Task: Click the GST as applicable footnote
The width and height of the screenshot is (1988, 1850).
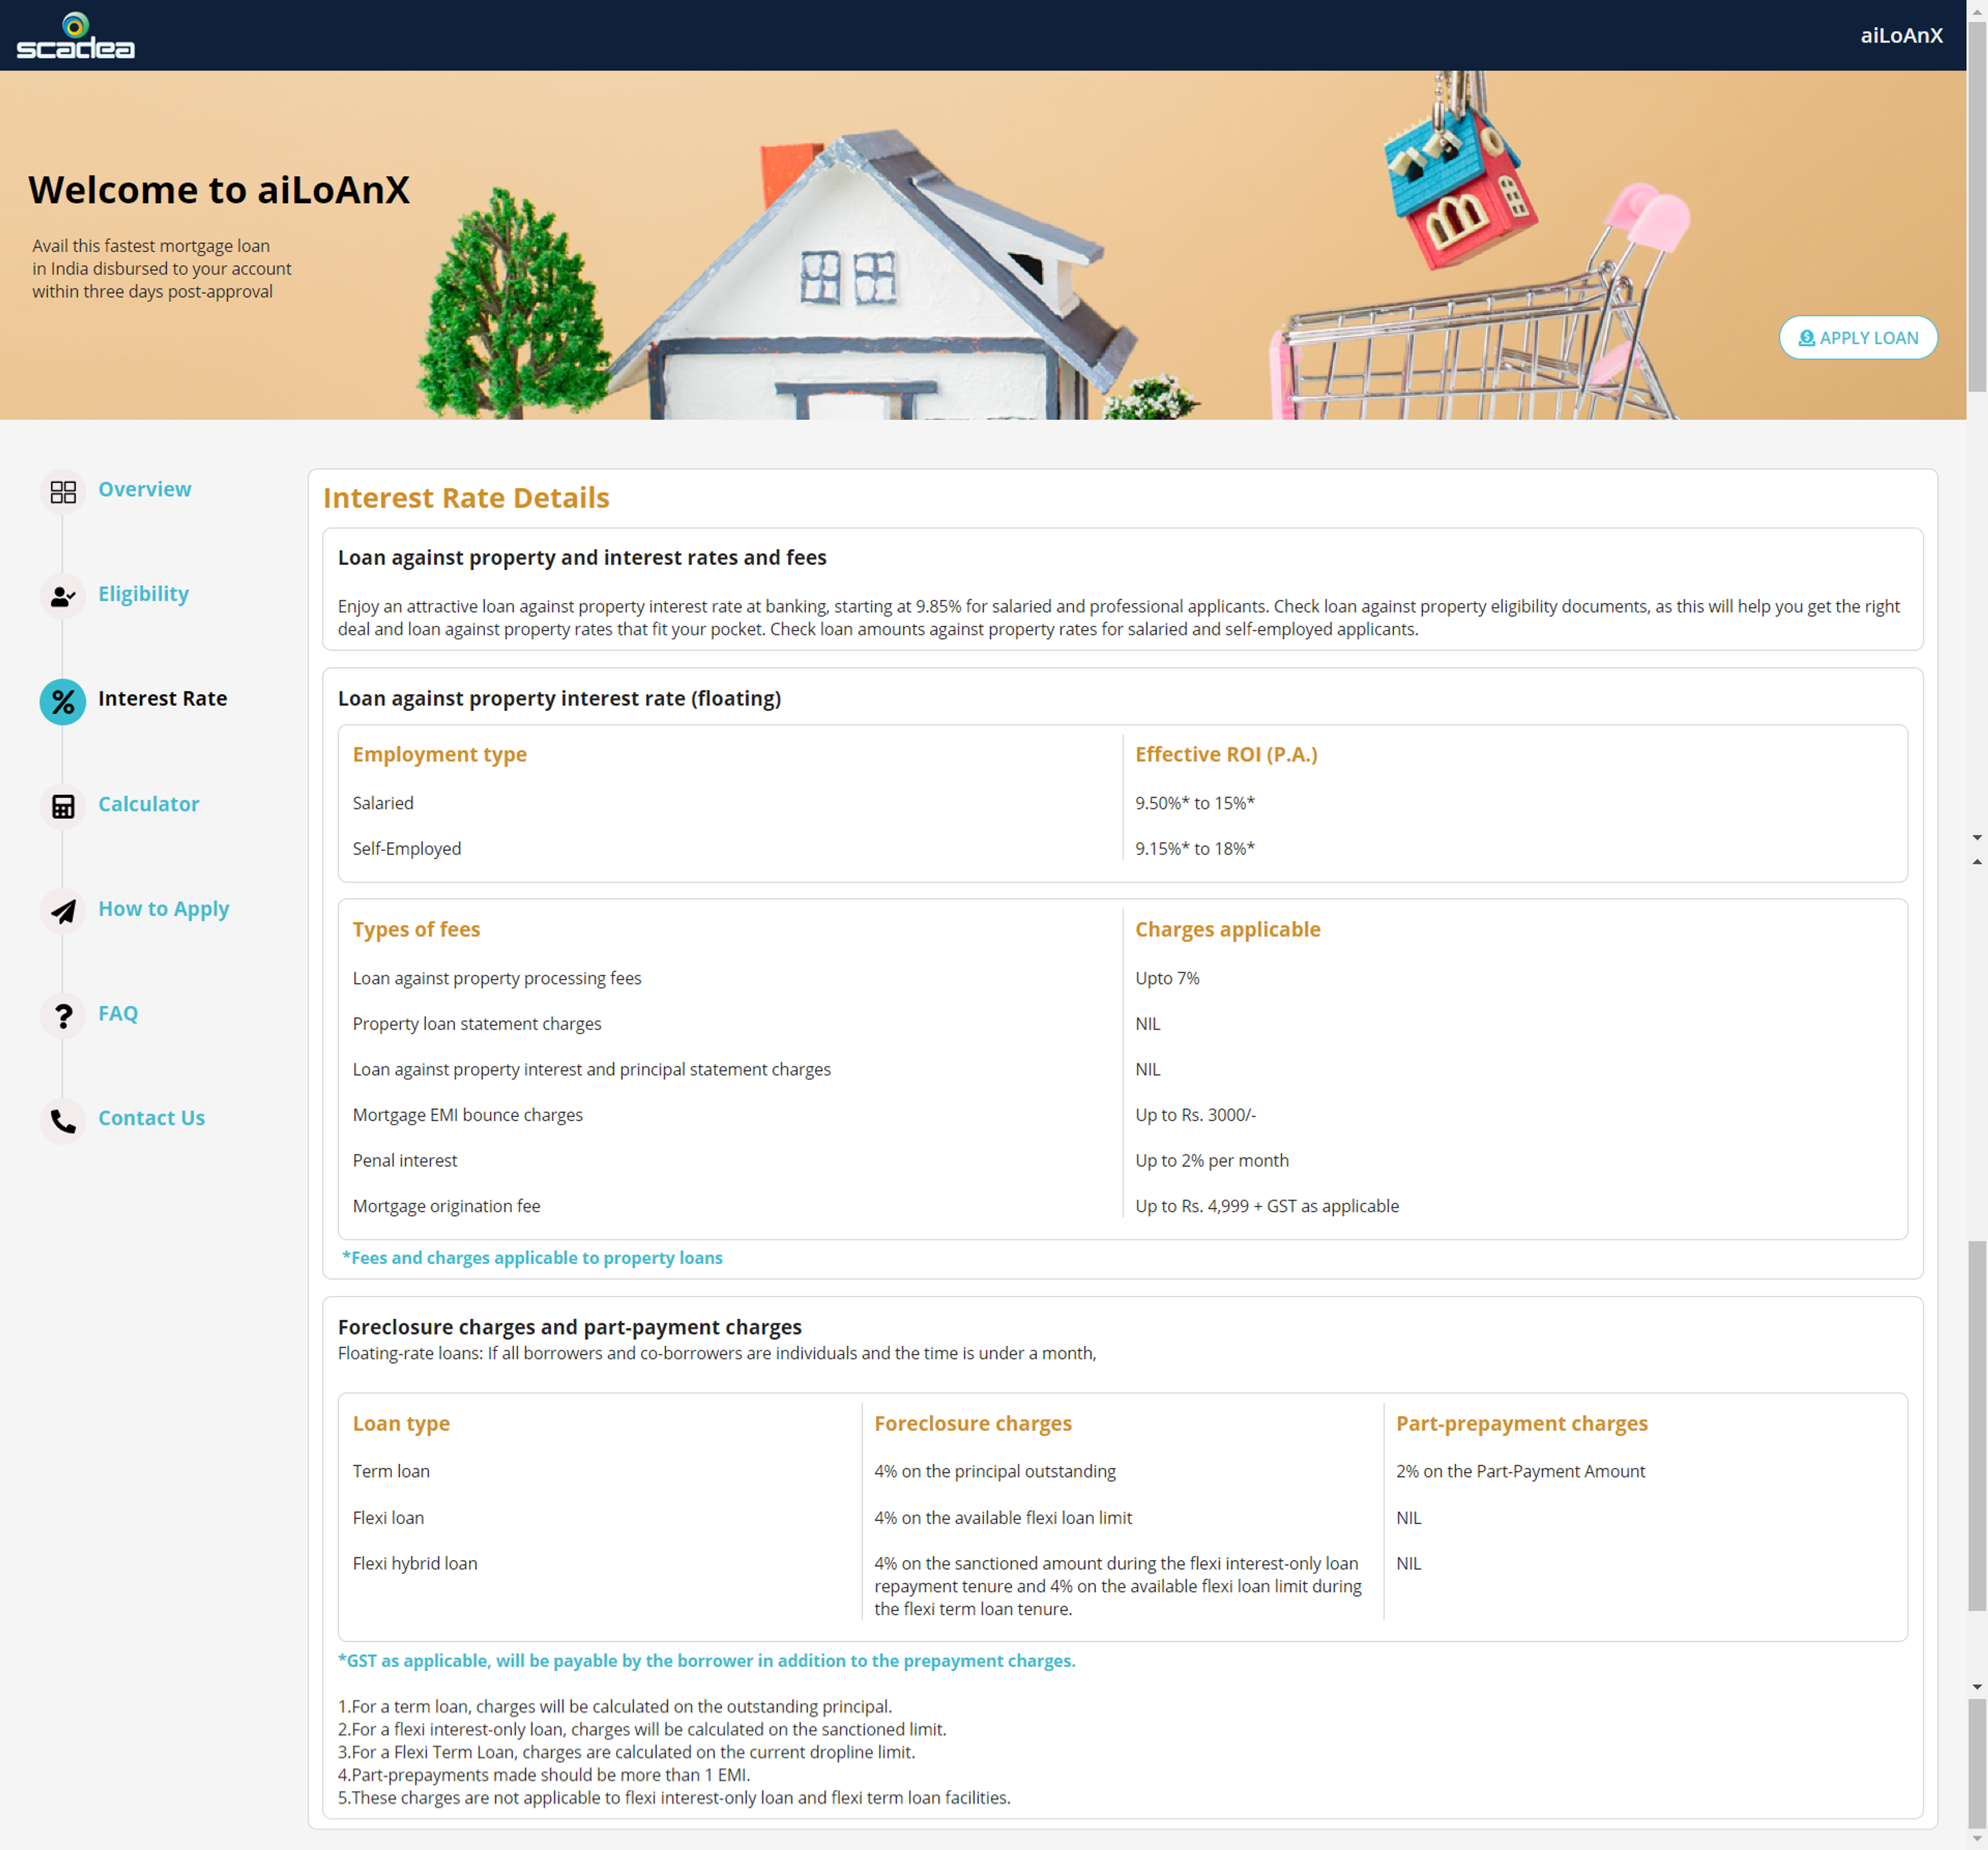Action: click(707, 1660)
